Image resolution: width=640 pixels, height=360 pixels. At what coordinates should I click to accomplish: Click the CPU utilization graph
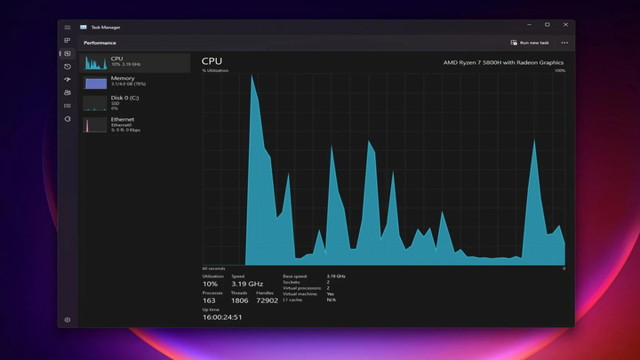tap(383, 169)
